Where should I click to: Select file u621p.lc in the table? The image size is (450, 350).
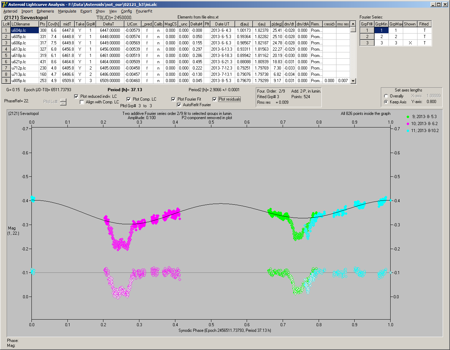click(x=24, y=62)
